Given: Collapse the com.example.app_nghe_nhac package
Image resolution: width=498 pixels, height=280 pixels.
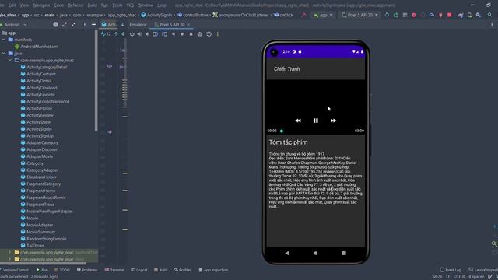Looking at the screenshot, I should click(10, 60).
